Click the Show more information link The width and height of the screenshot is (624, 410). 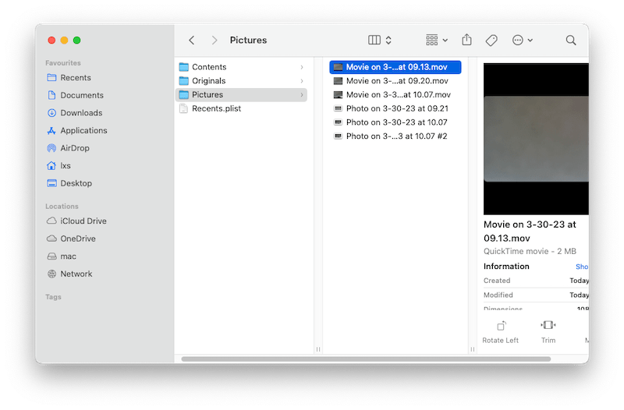[582, 267]
